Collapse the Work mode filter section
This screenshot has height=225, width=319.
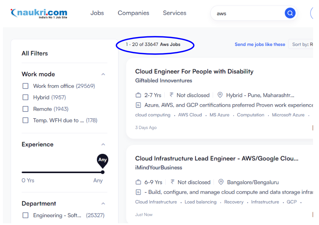(x=103, y=75)
